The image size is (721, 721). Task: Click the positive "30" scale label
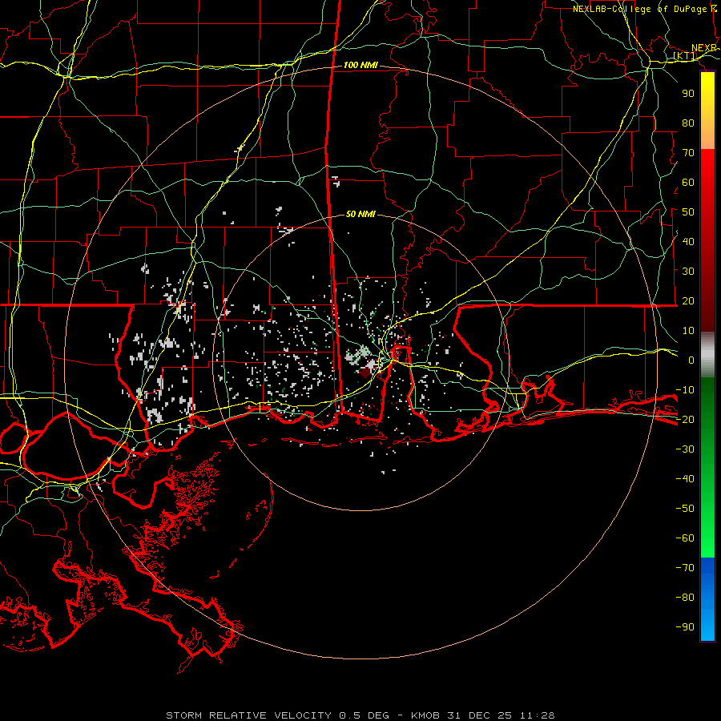pyautogui.click(x=688, y=272)
